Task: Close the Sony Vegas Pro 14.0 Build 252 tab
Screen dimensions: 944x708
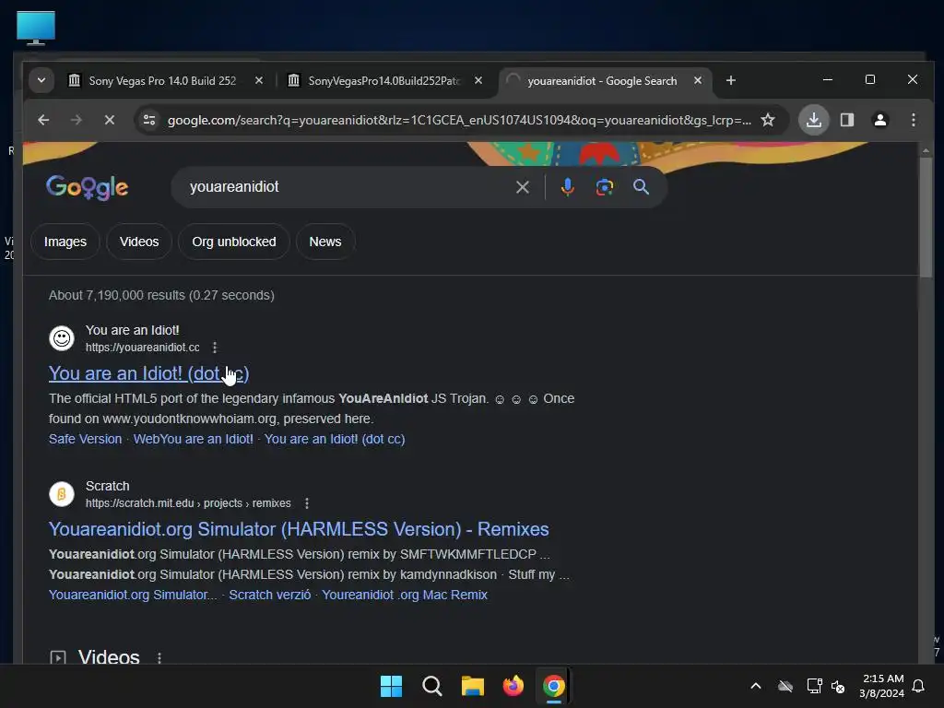Action: coord(259,80)
